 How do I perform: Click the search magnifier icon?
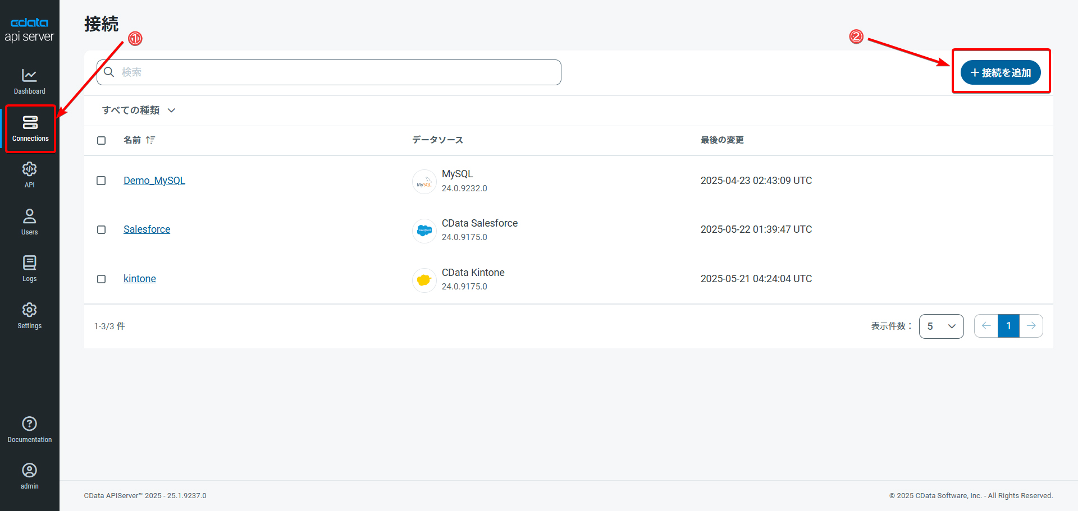point(109,72)
